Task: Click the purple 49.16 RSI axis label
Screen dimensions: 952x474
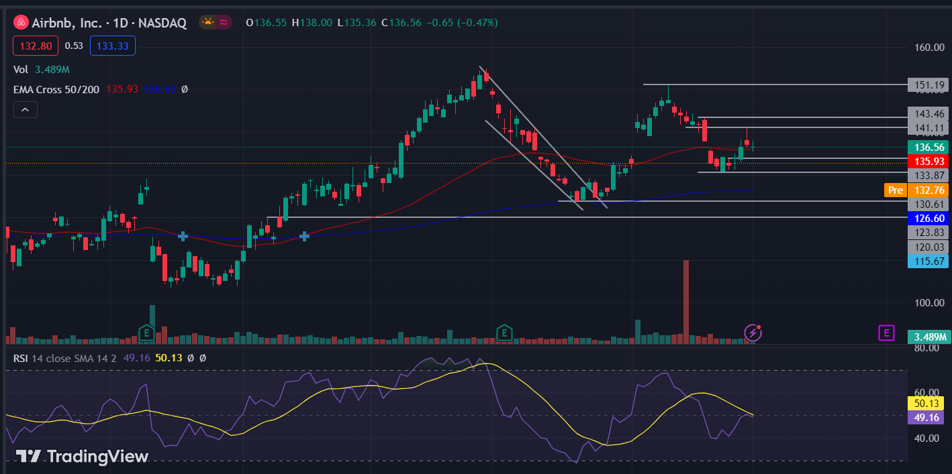Action: pos(926,417)
